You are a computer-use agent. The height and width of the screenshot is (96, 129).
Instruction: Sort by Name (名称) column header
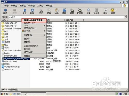click(x=11, y=20)
